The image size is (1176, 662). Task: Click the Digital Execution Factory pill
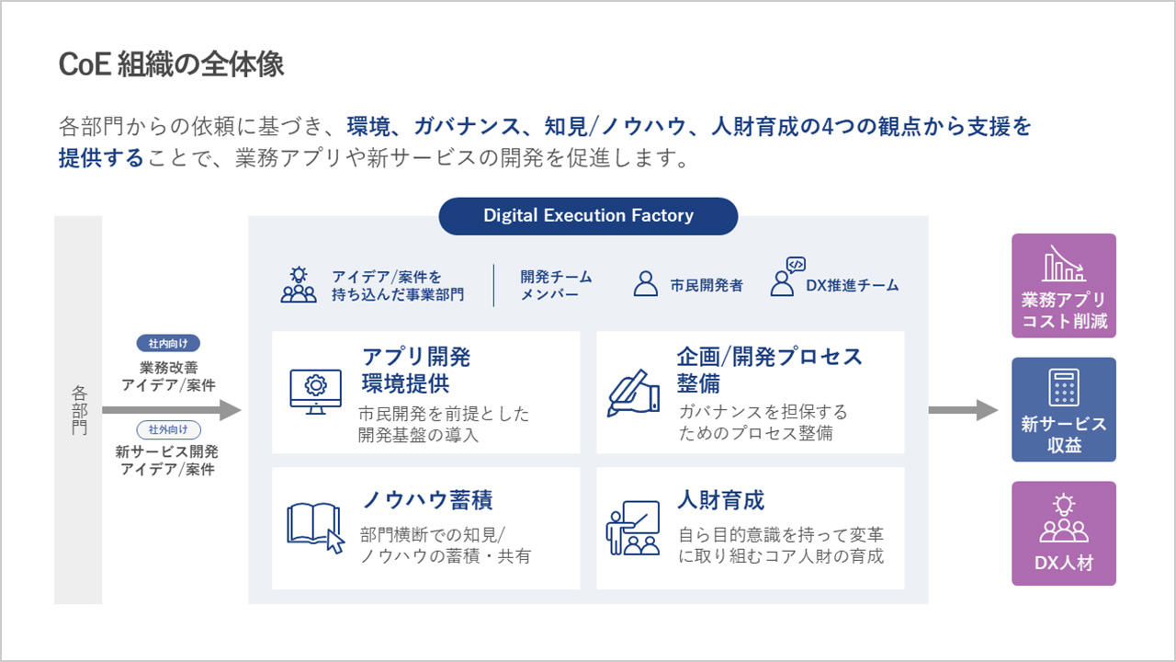click(x=588, y=216)
